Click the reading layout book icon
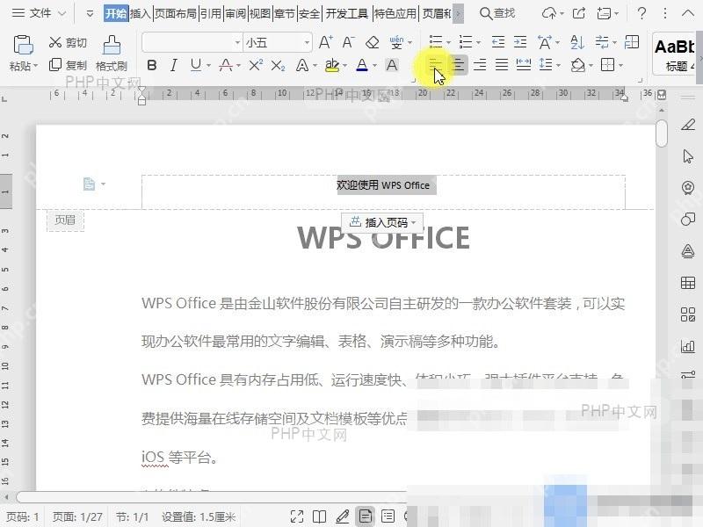Screen dimensions: 703x527 pyautogui.click(x=319, y=516)
